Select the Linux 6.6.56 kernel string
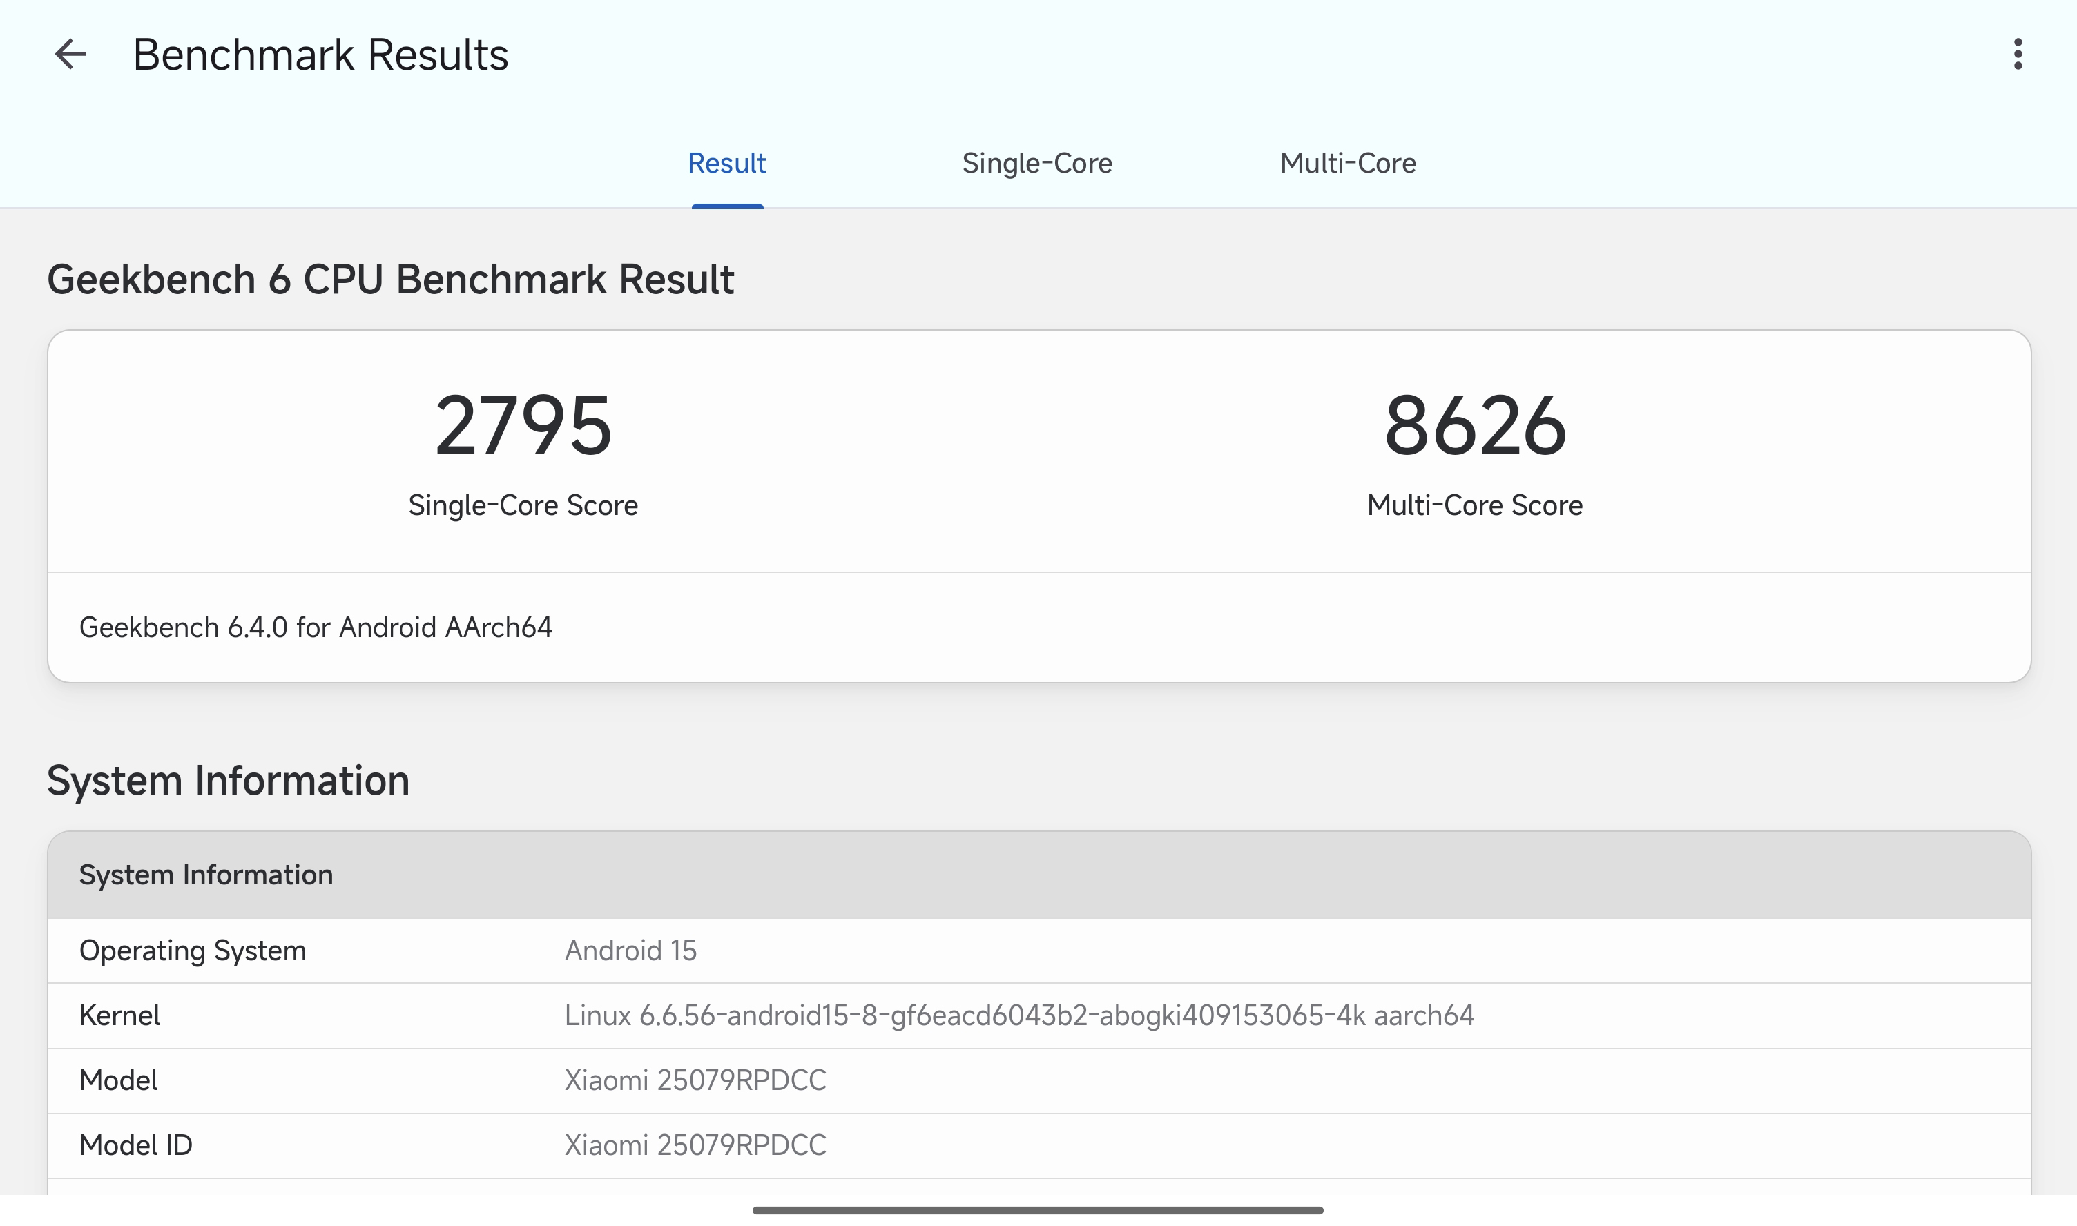 [1018, 1015]
